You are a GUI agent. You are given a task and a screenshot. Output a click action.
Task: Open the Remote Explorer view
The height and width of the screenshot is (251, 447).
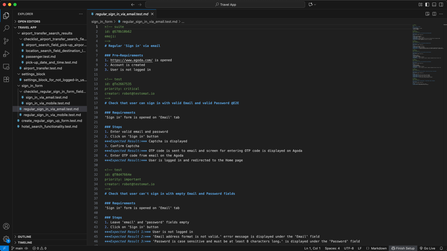pyautogui.click(x=6, y=67)
